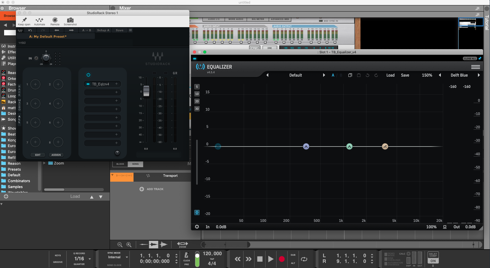The width and height of the screenshot is (490, 268).
Task: Click ADD TRACK in the sequencer
Action: [x=152, y=189]
